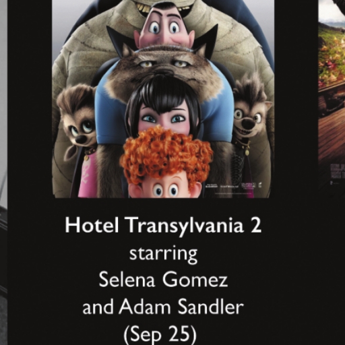Click the studio logos in the poster's corner
Viewport: 345px width, 345px height.
[233, 186]
